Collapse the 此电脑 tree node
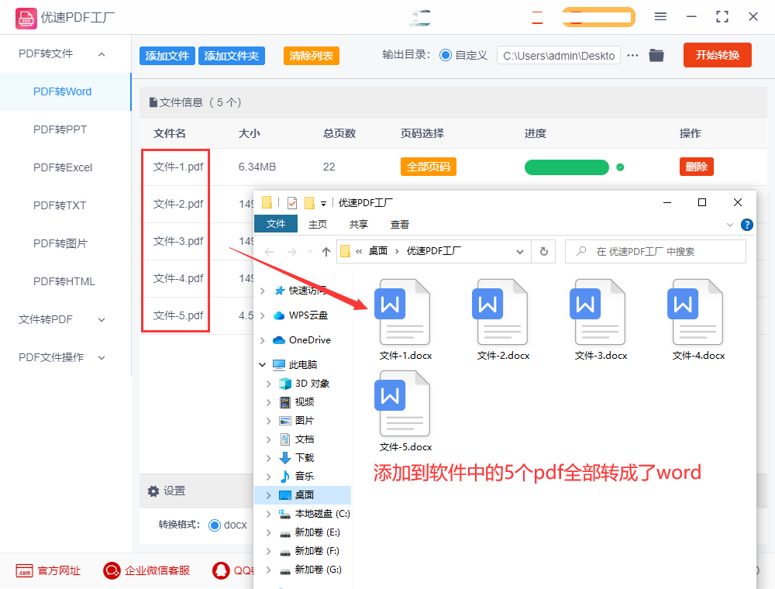Screen dimensions: 775x589 point(263,365)
